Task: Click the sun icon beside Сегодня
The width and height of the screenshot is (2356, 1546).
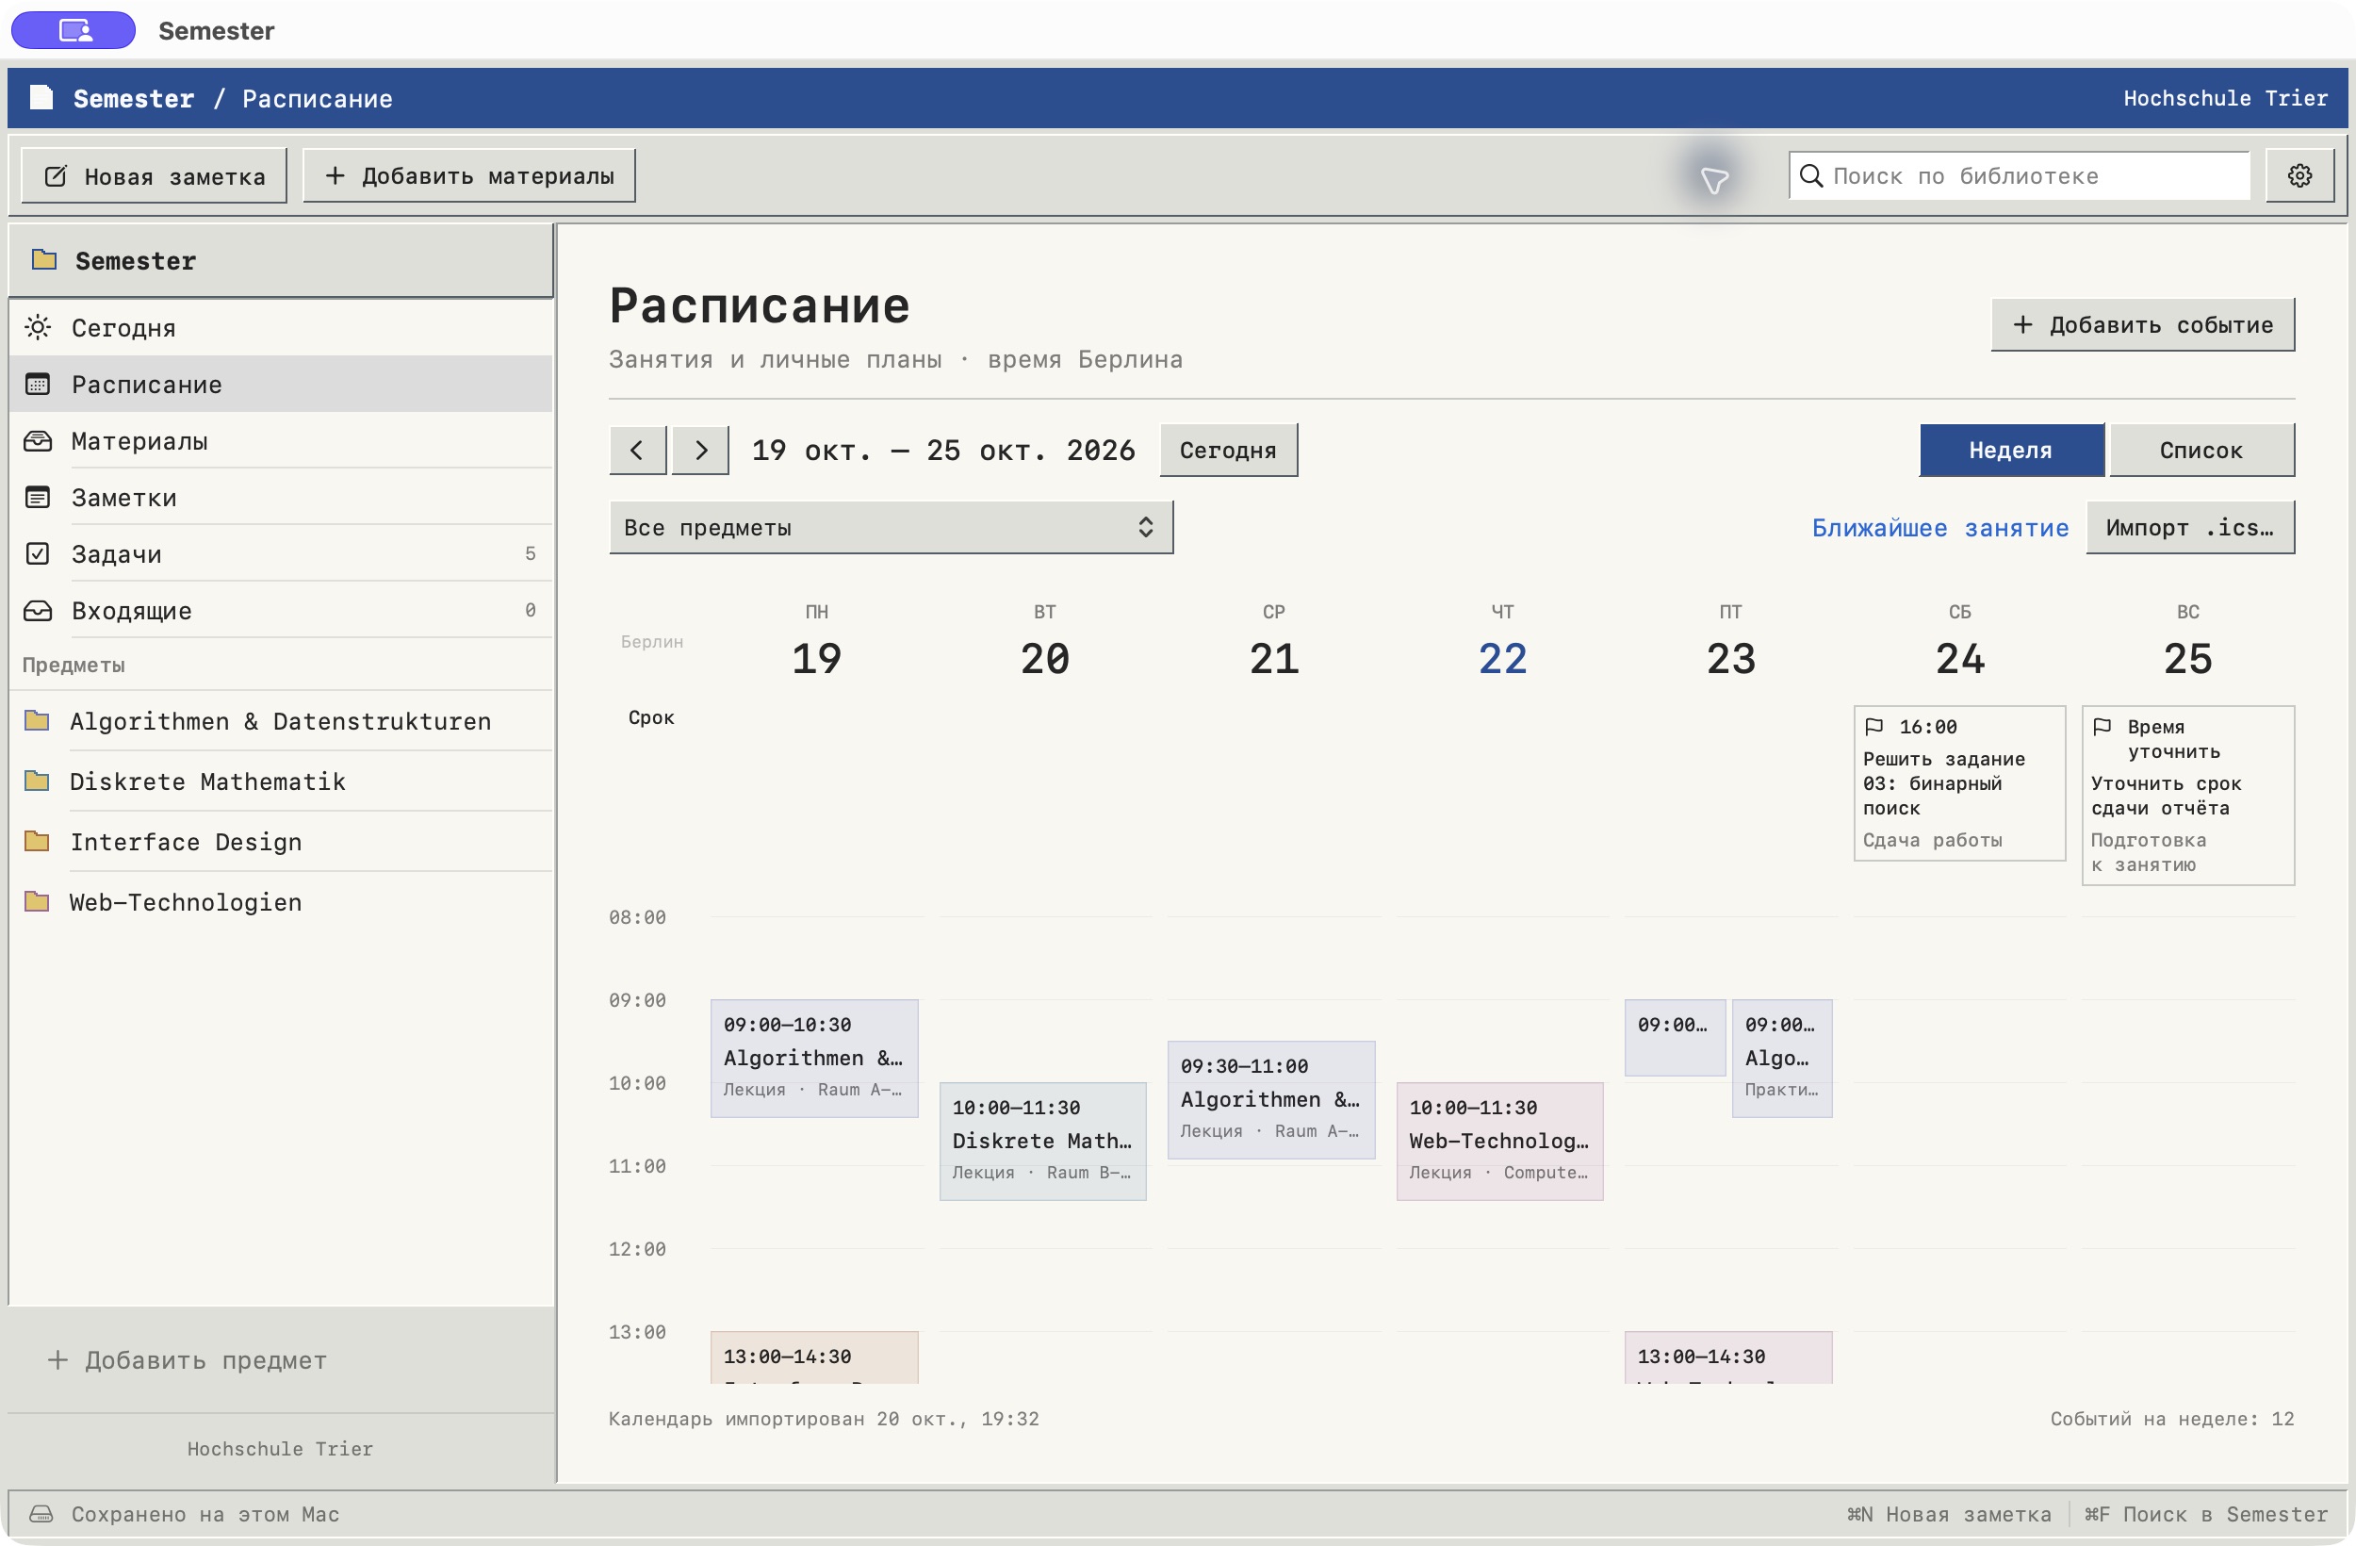Action: (38, 327)
